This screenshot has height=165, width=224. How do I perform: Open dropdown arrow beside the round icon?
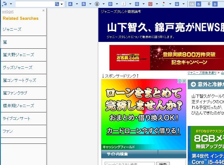coord(103,4)
